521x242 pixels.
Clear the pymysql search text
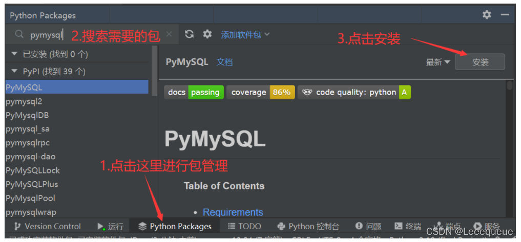pos(169,34)
